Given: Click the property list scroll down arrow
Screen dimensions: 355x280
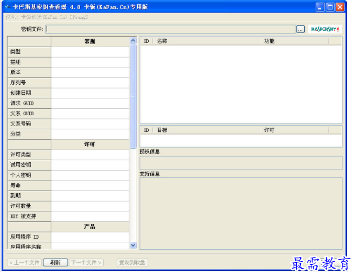Looking at the screenshot, I should click(x=133, y=245).
